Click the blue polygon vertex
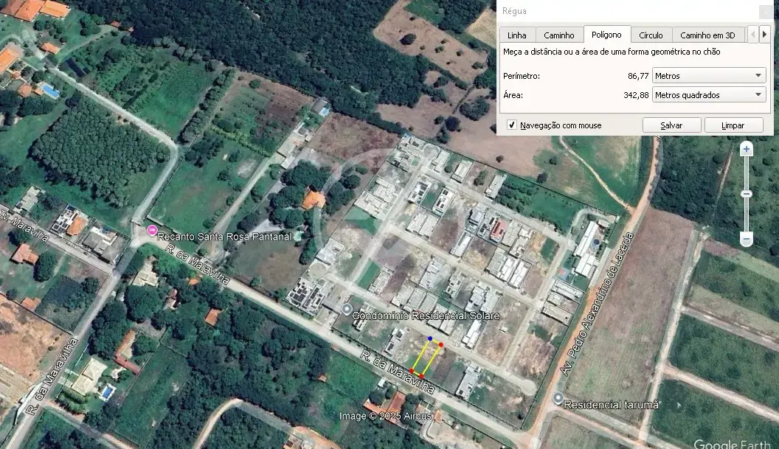Image resolution: width=779 pixels, height=449 pixels. click(430, 338)
